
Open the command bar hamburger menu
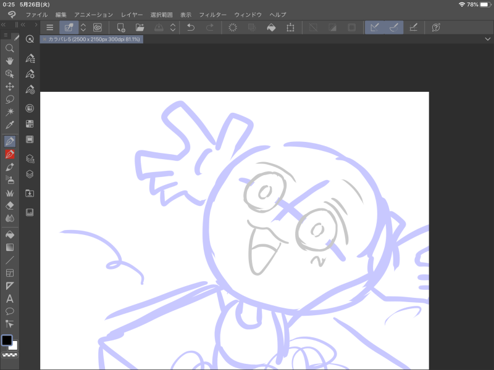[x=50, y=28]
